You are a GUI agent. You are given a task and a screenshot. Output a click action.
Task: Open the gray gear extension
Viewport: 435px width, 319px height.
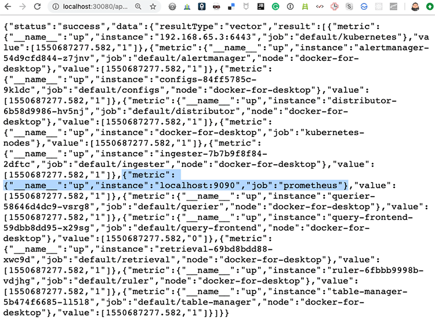(172, 6)
